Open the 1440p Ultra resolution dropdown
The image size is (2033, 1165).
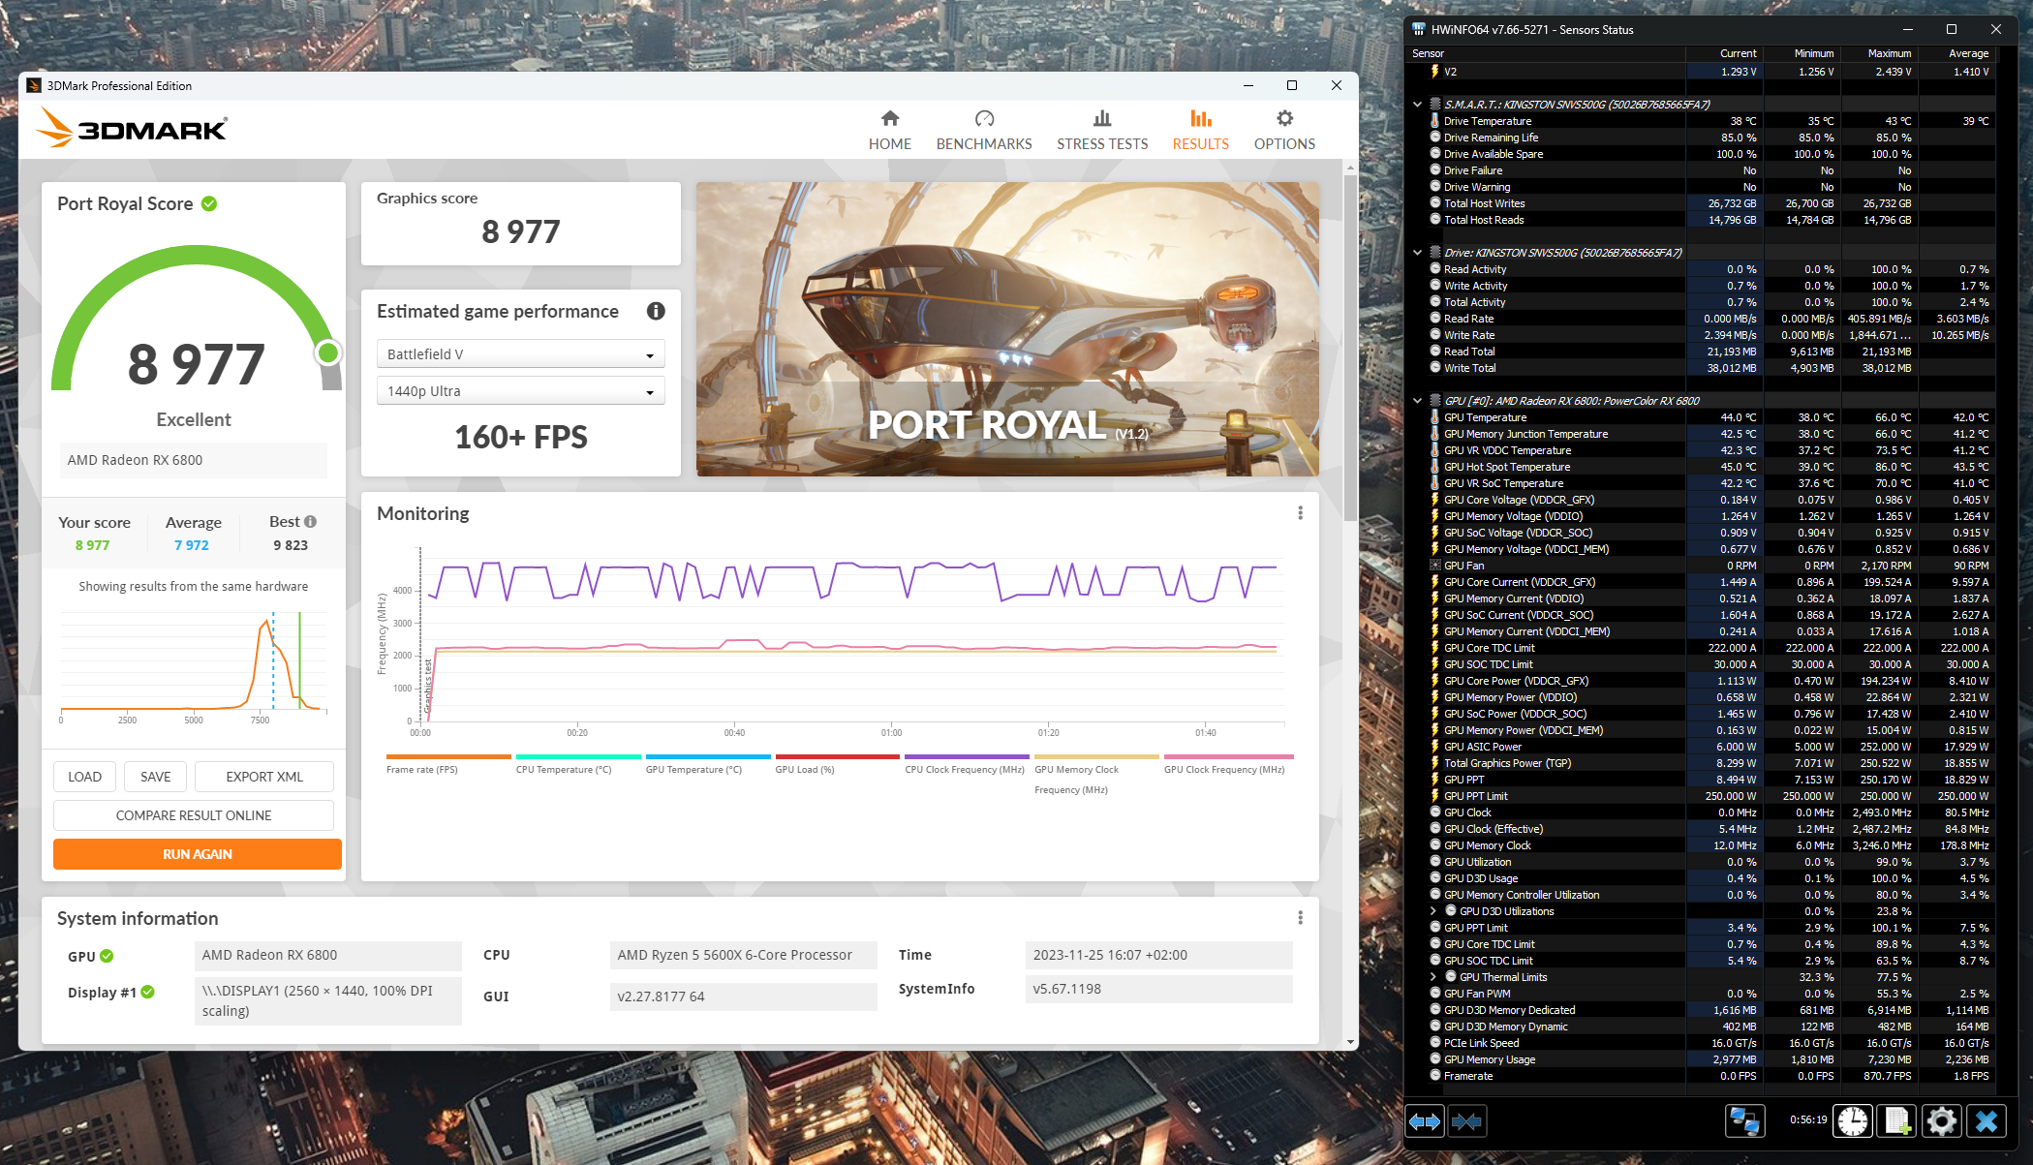[520, 391]
